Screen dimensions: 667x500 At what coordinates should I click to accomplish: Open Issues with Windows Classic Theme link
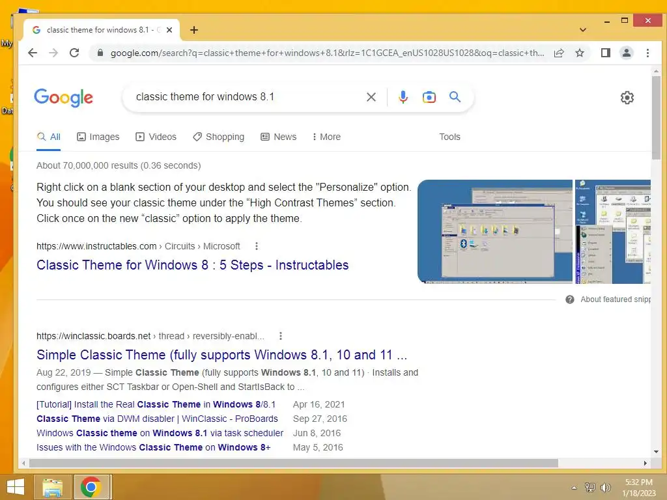click(x=153, y=448)
